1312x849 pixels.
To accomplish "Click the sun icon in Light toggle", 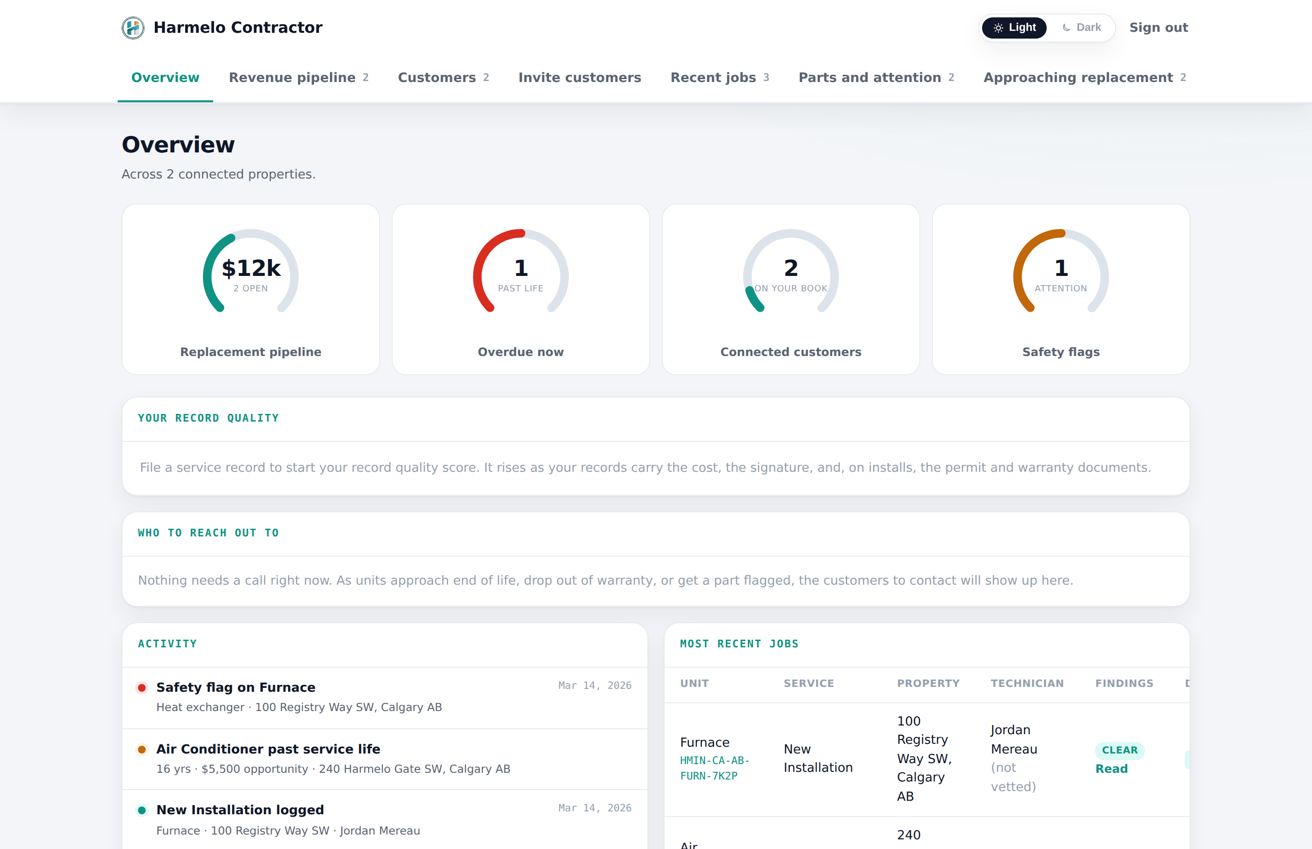I will point(998,27).
